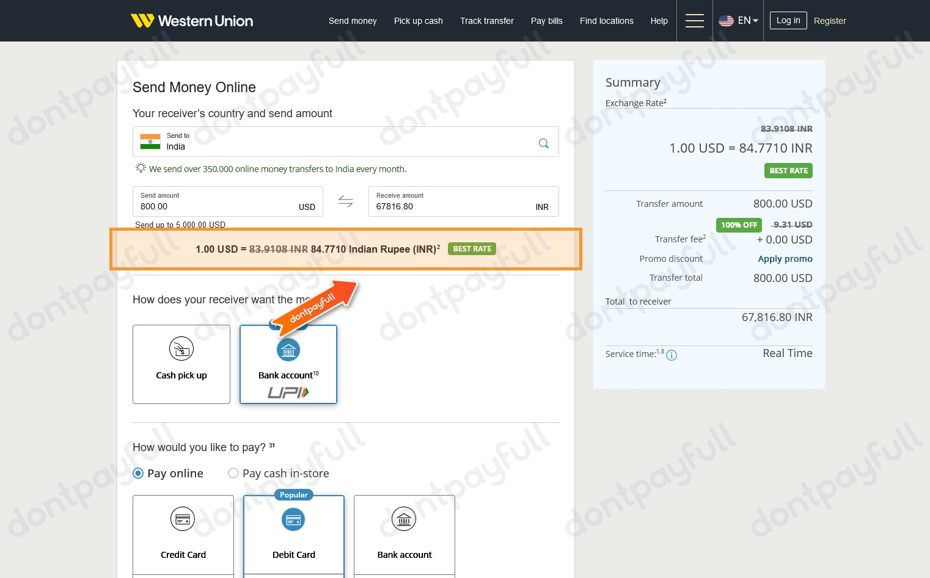The image size is (930, 578).
Task: Choose the Bank account payment card
Action: [405, 536]
